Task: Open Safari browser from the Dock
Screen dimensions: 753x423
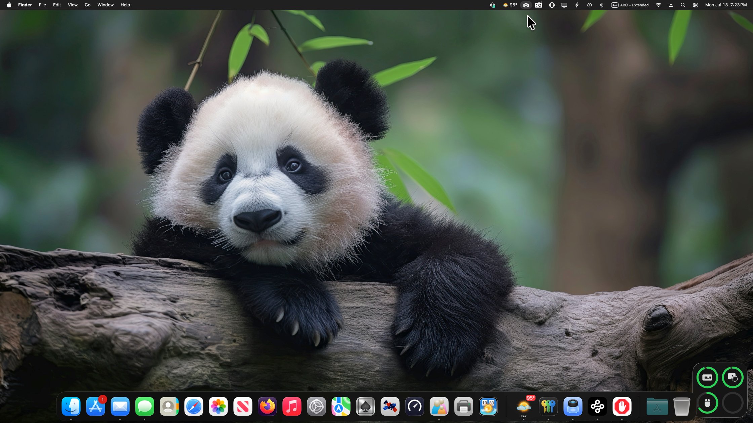Action: click(x=194, y=407)
